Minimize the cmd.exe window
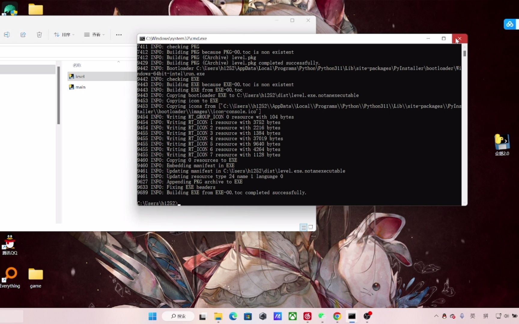The height and width of the screenshot is (324, 519). point(428,38)
